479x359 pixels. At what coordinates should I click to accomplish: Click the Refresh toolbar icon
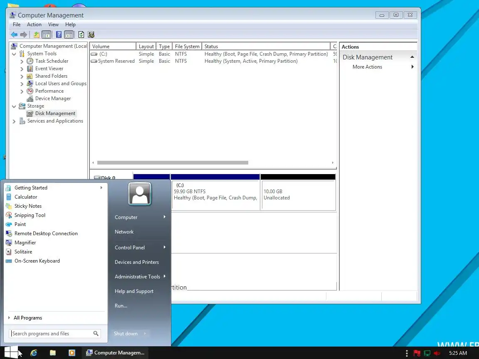tap(81, 35)
